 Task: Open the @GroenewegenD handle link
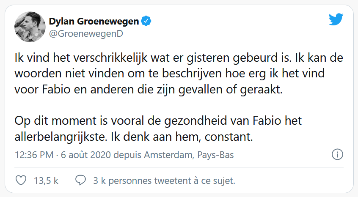(86, 34)
